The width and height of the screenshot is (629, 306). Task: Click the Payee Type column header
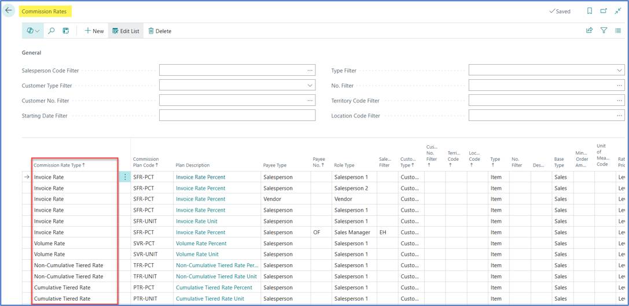click(x=275, y=165)
